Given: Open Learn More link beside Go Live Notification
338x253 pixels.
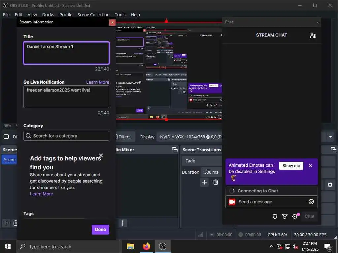Looking at the screenshot, I should point(98,82).
